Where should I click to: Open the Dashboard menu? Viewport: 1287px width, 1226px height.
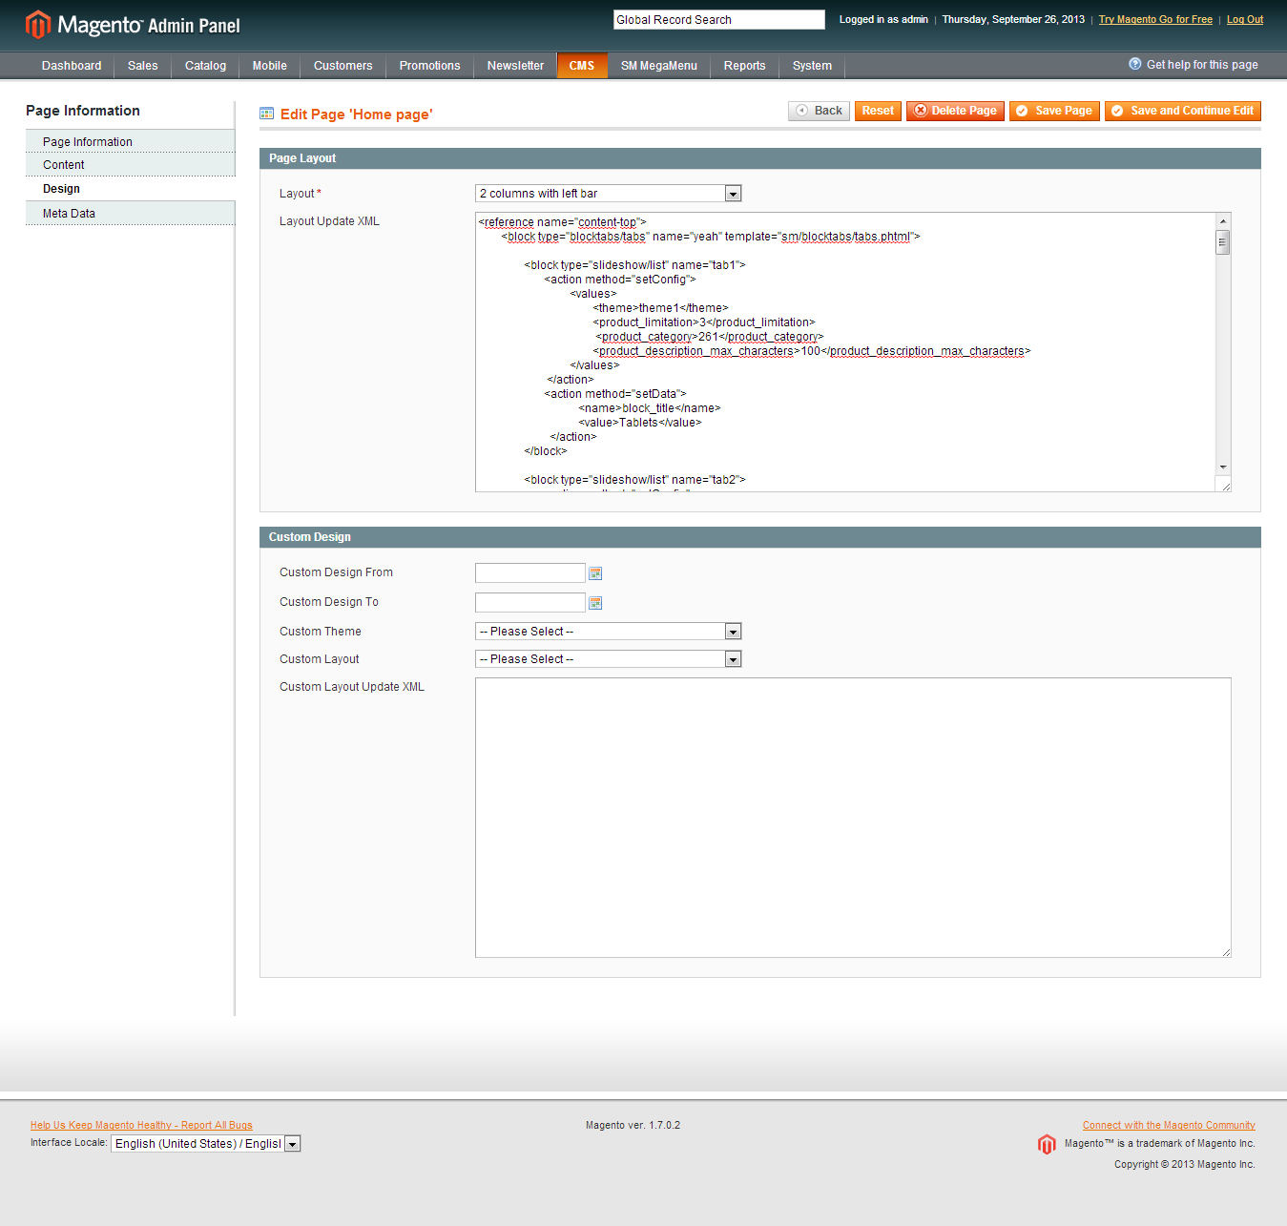pyautogui.click(x=72, y=66)
